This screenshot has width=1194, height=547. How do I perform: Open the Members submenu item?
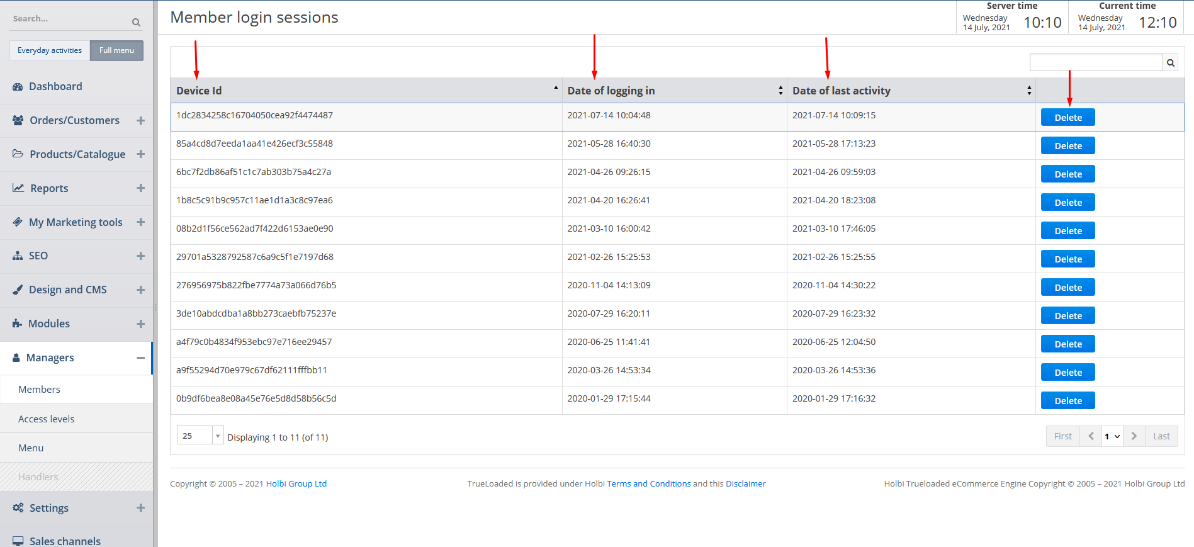[x=40, y=390]
